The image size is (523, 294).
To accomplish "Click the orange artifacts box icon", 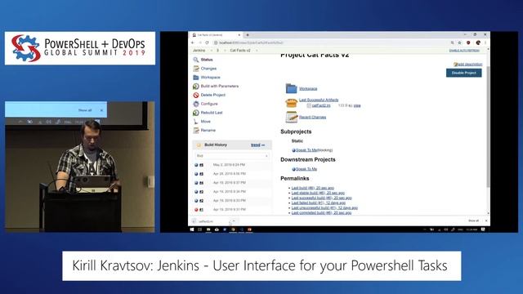I will (x=291, y=103).
